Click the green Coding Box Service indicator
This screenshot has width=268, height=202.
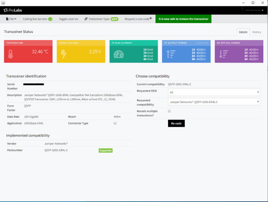click(x=50, y=19)
